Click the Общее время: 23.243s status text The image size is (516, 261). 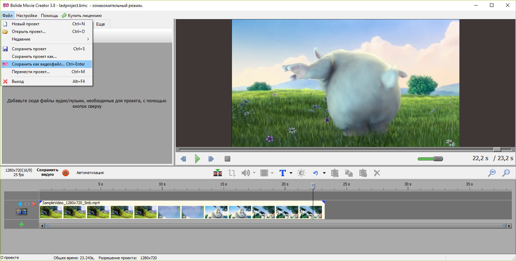pos(74,258)
